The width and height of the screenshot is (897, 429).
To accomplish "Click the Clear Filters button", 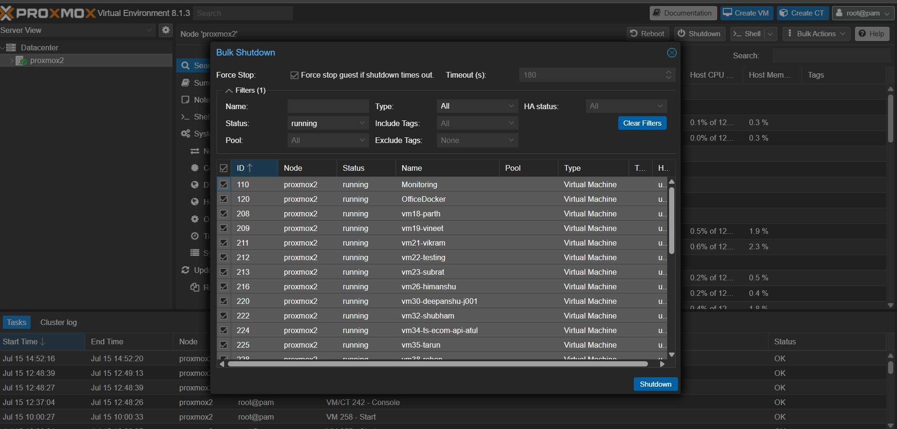I will coord(642,123).
